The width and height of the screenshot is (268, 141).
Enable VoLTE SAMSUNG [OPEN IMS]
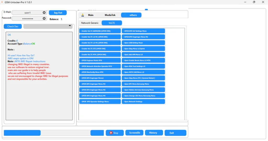click(x=100, y=31)
